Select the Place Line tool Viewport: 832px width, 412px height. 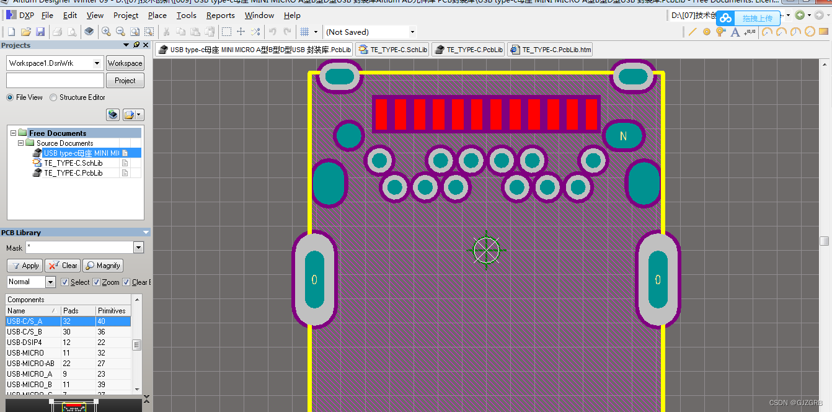(693, 32)
